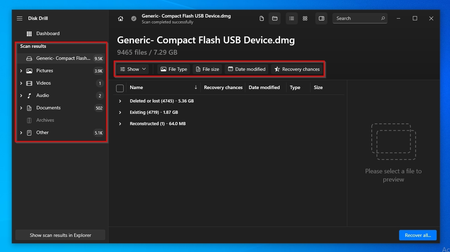This screenshot has height=252, width=450.
Task: Click the Videos film icon
Action: [x=29, y=83]
